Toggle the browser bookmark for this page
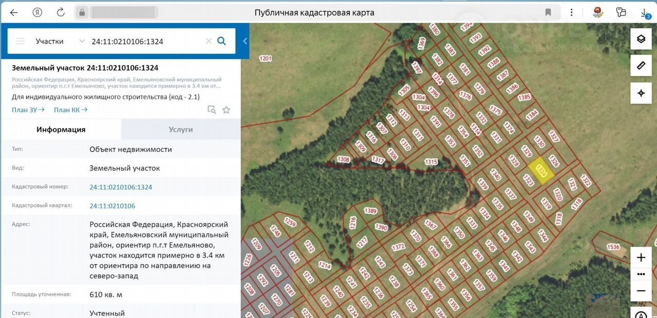Screen dimensions: 657x318 (x=548, y=12)
